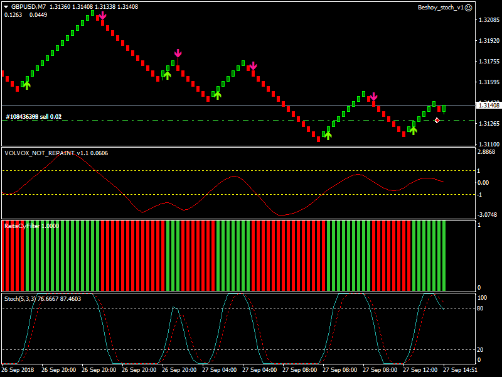Open the GBPUSD,M7 chart triangle menu
The image size is (502, 377).
(x=6, y=7)
